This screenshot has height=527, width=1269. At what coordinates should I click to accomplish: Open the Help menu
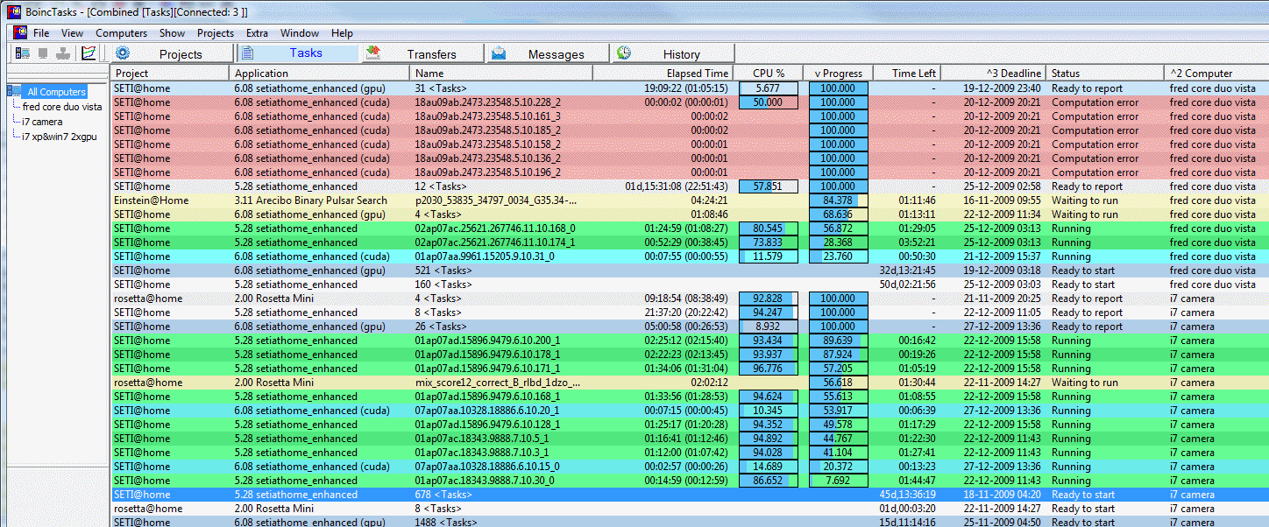(x=342, y=33)
